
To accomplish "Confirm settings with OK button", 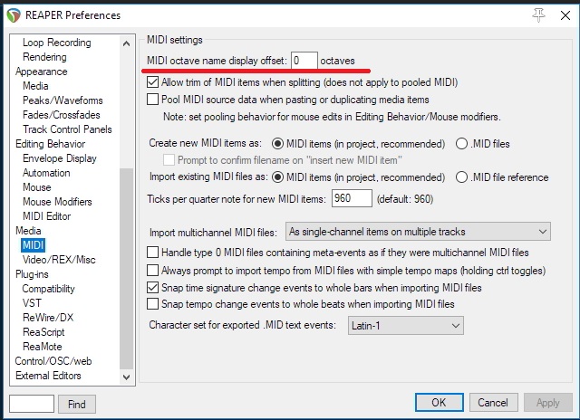I will (439, 402).
